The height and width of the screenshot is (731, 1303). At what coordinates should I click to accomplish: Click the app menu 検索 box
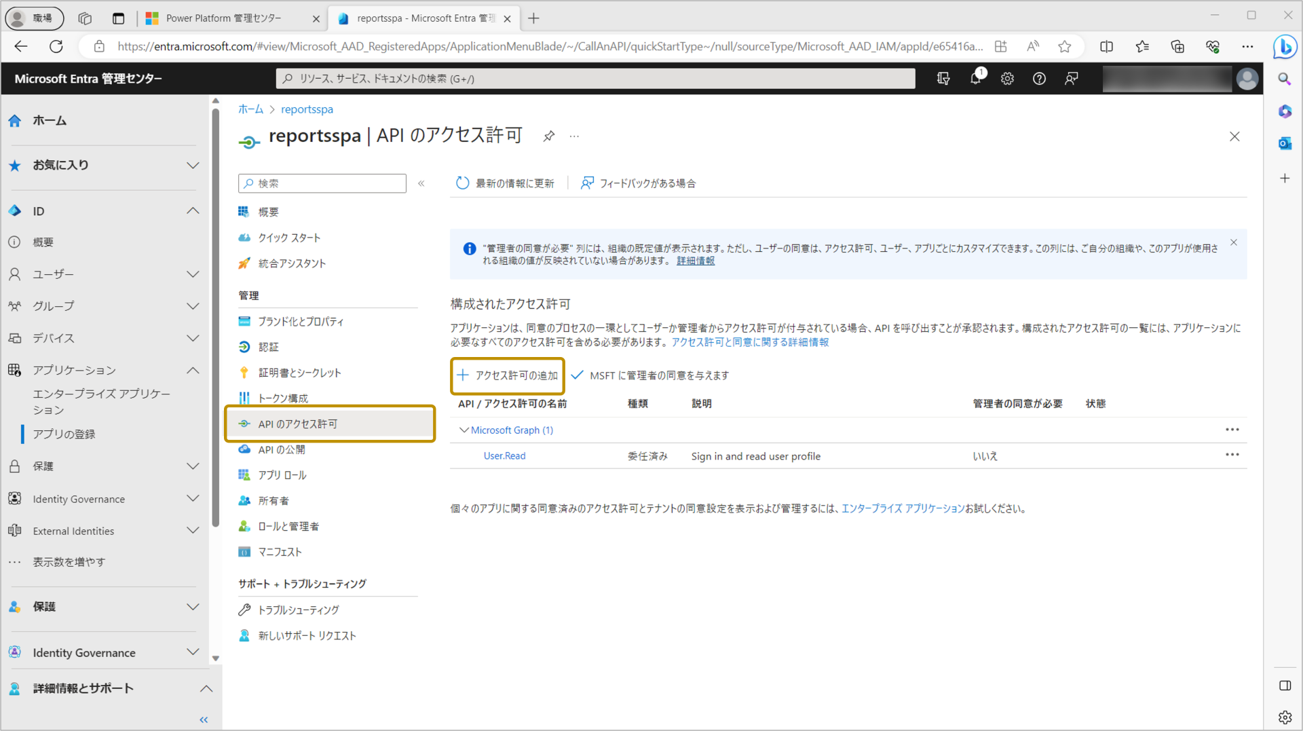[322, 183]
